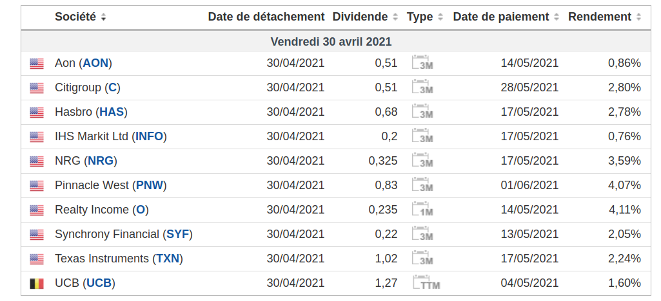The image size is (661, 301).
Task: Click the US flag icon in the NRG row
Action: [37, 161]
